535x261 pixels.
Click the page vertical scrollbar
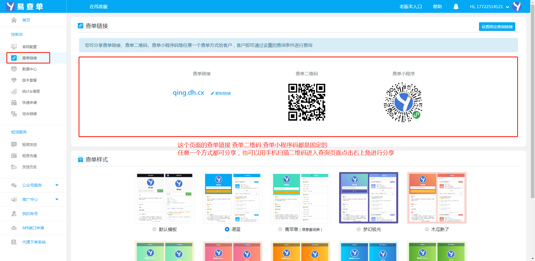[x=532, y=102]
